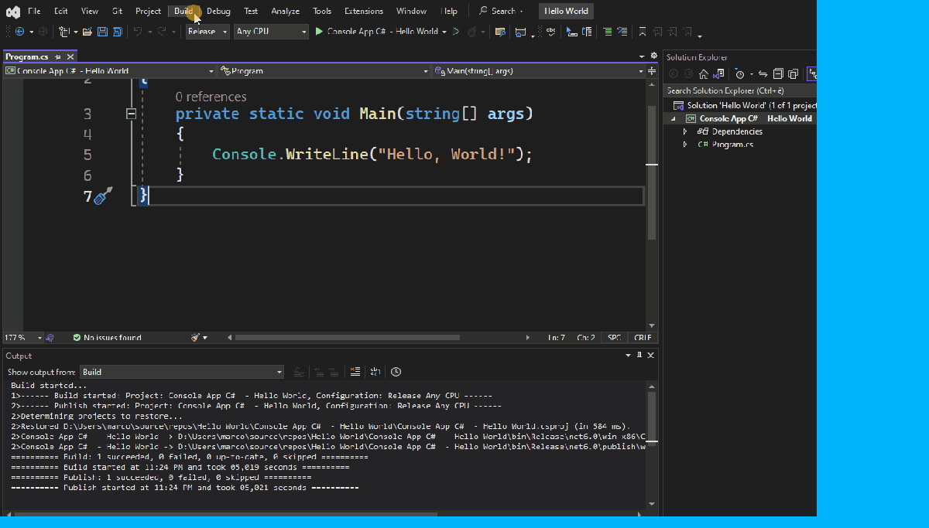Image resolution: width=929 pixels, height=528 pixels.
Task: Click the Open File folder icon
Action: [x=87, y=32]
